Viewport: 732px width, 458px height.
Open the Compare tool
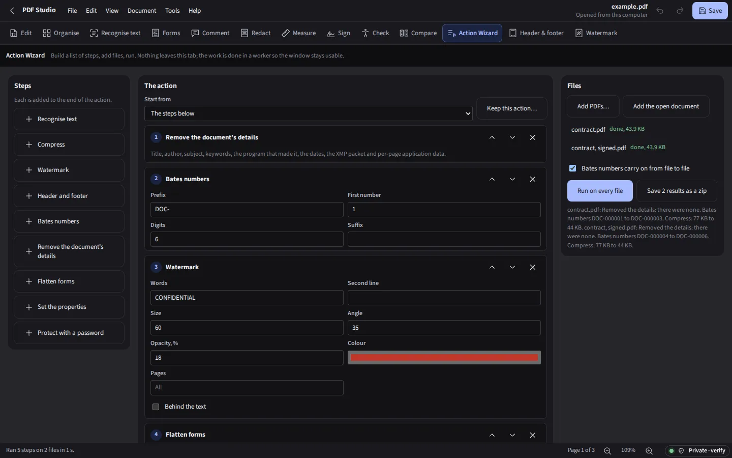(418, 33)
